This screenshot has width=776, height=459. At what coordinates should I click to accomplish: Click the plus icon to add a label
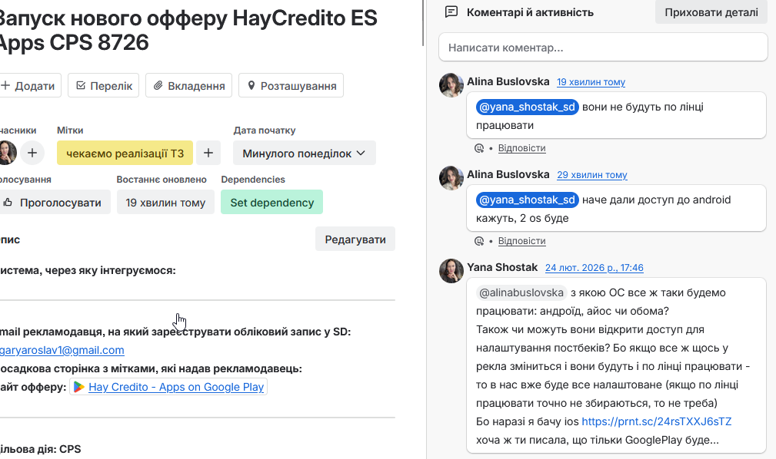tap(208, 153)
